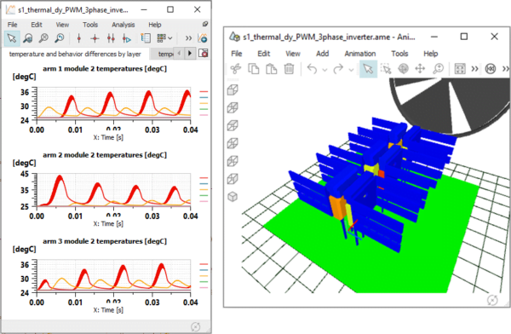Open Tools menu in Animation window
This screenshot has width=511, height=334.
[x=399, y=54]
